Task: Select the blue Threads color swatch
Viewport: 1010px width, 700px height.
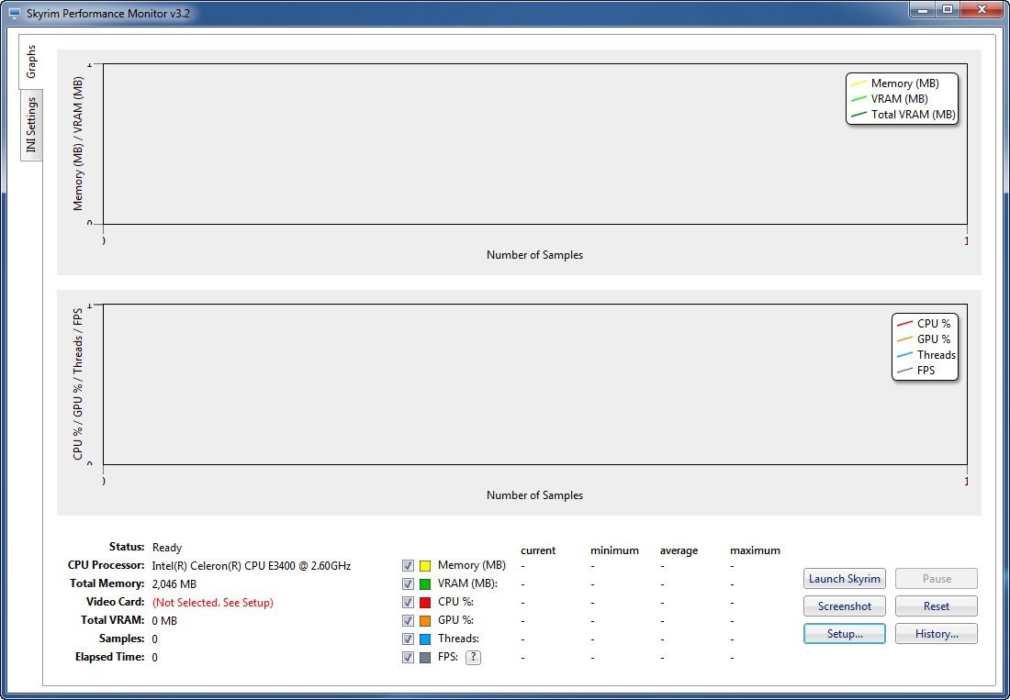Action: tap(424, 639)
